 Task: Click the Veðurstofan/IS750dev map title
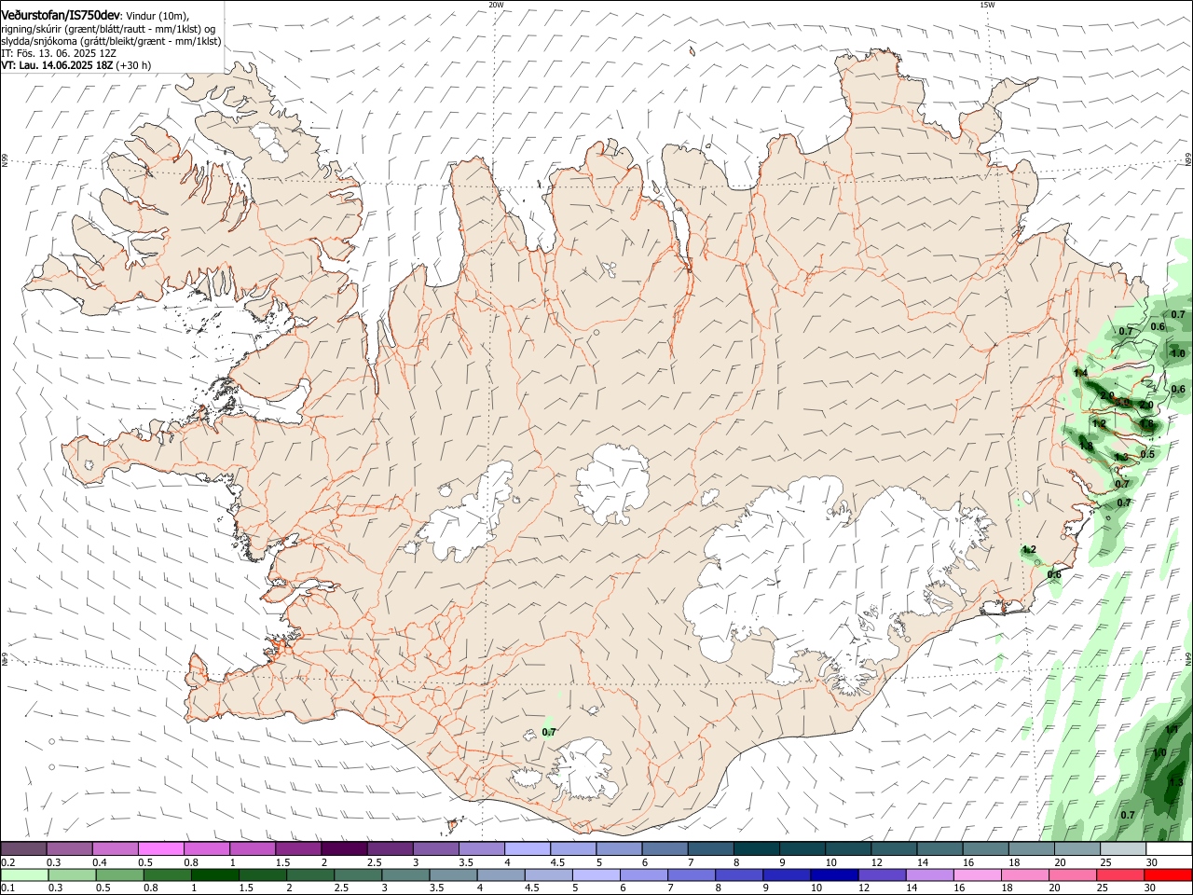(61, 16)
